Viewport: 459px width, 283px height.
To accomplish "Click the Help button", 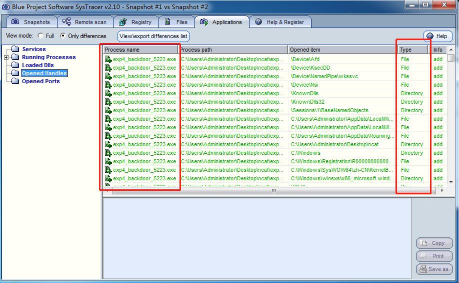I will coord(437,36).
